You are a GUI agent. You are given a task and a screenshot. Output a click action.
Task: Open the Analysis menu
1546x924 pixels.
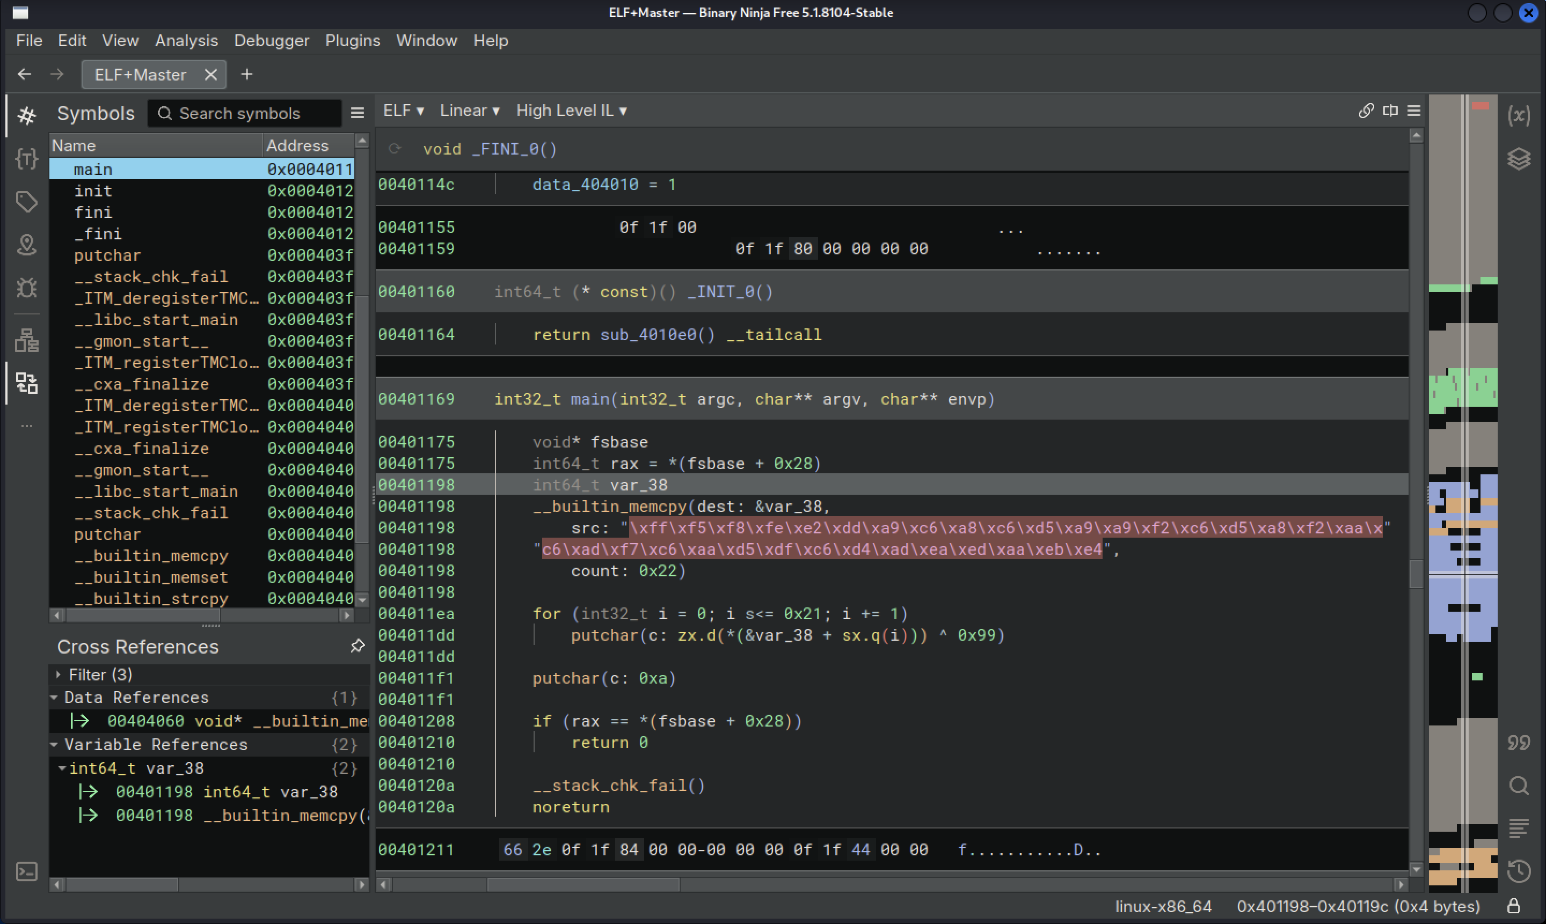[186, 40]
